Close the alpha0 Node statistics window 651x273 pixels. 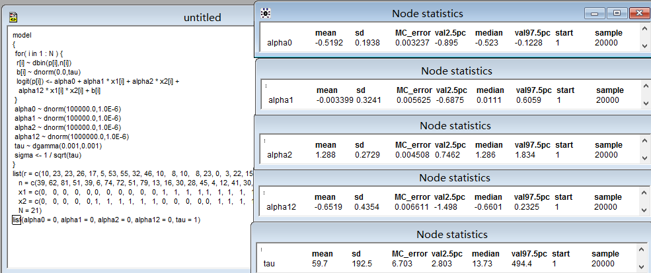pos(639,14)
